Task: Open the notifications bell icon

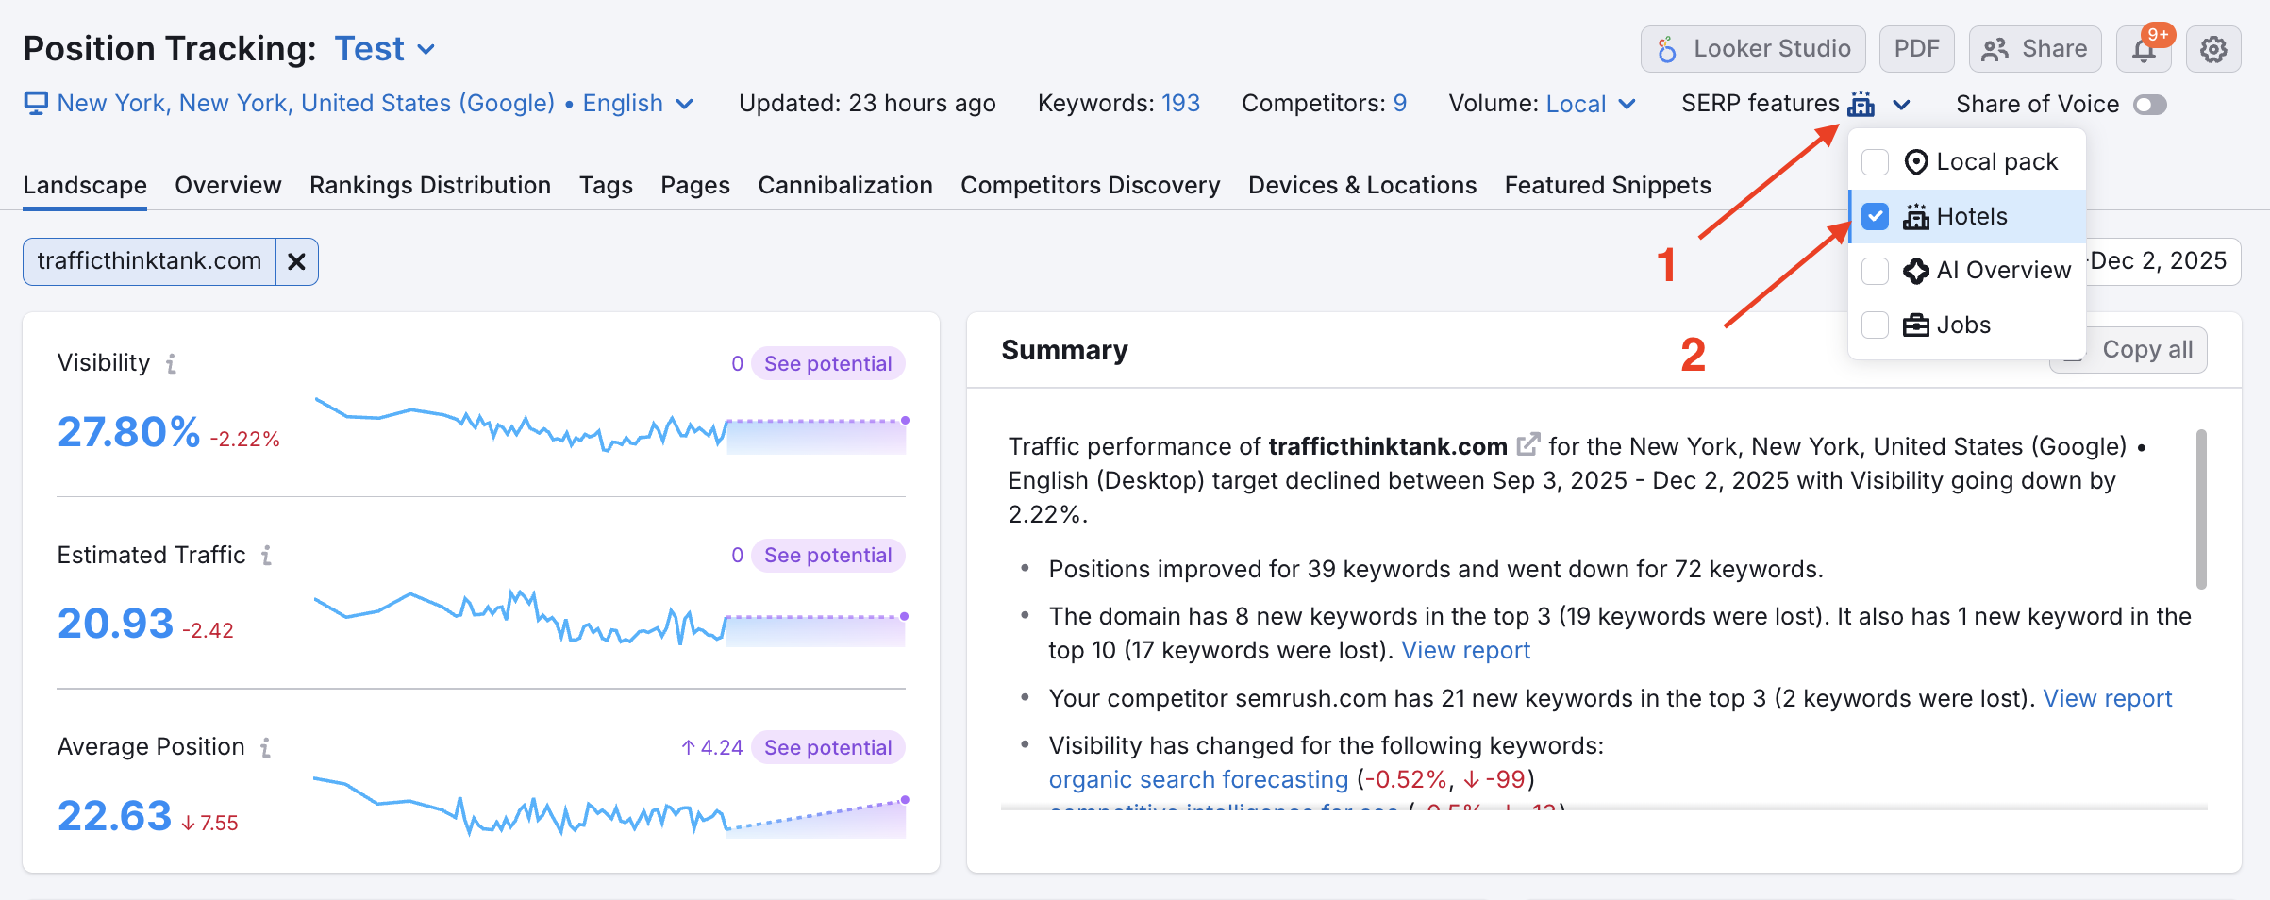Action: click(2144, 51)
